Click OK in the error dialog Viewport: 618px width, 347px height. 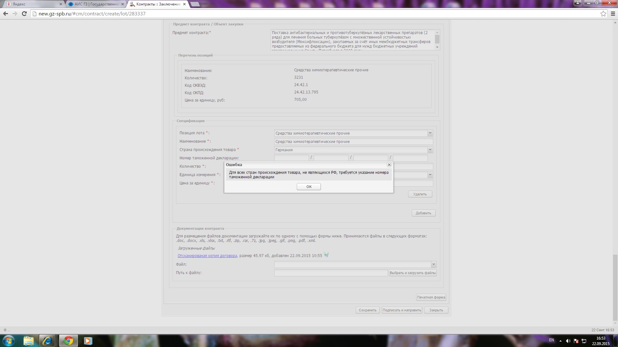(x=308, y=187)
